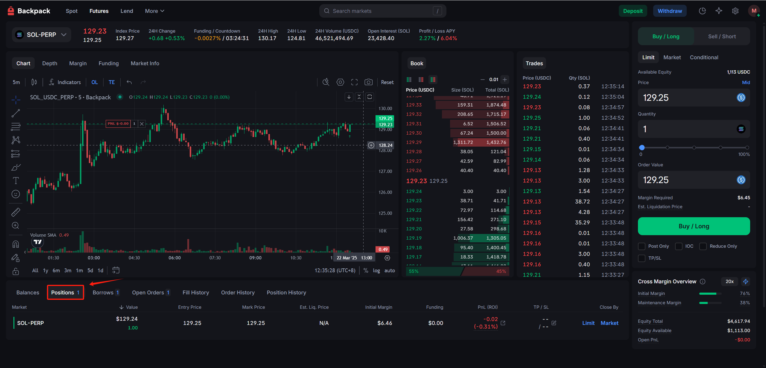Change the 20x leverage setting
This screenshot has width=766, height=368.
coord(729,282)
